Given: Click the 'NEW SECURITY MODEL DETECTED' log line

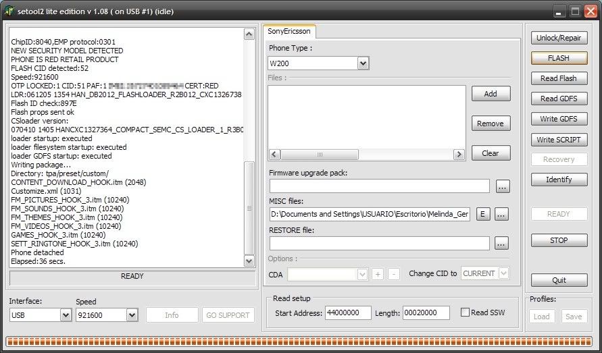Looking at the screenshot, I should click(67, 51).
